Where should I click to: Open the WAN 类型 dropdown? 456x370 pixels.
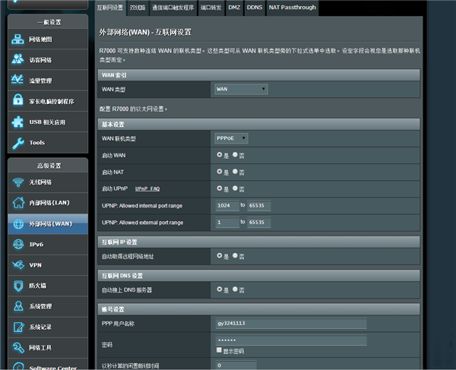pyautogui.click(x=241, y=90)
